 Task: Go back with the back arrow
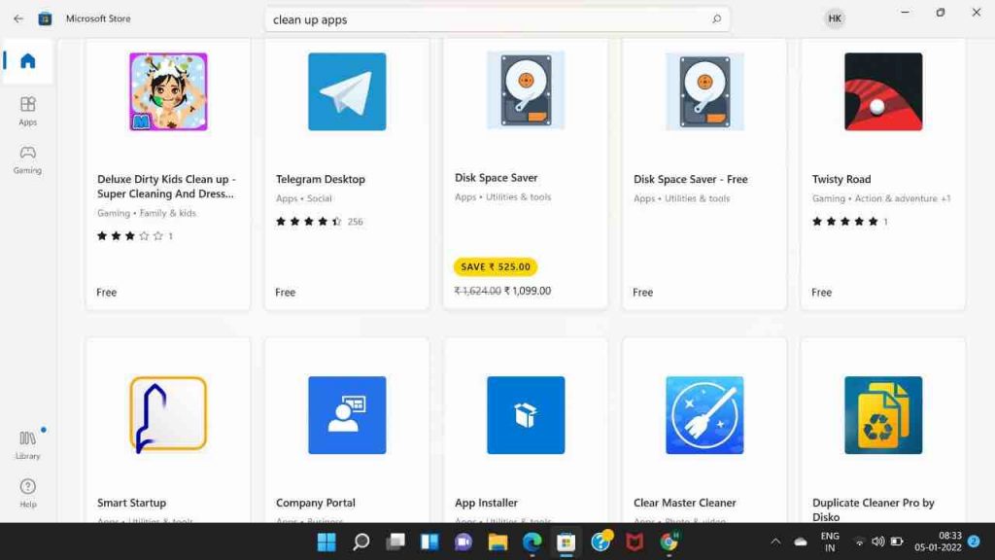pos(17,19)
